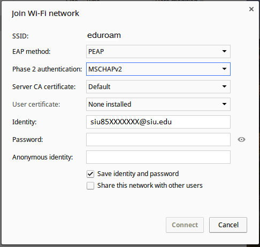Image resolution: width=260 pixels, height=247 pixels.
Task: Focus the Identity text field
Action: coord(158,122)
